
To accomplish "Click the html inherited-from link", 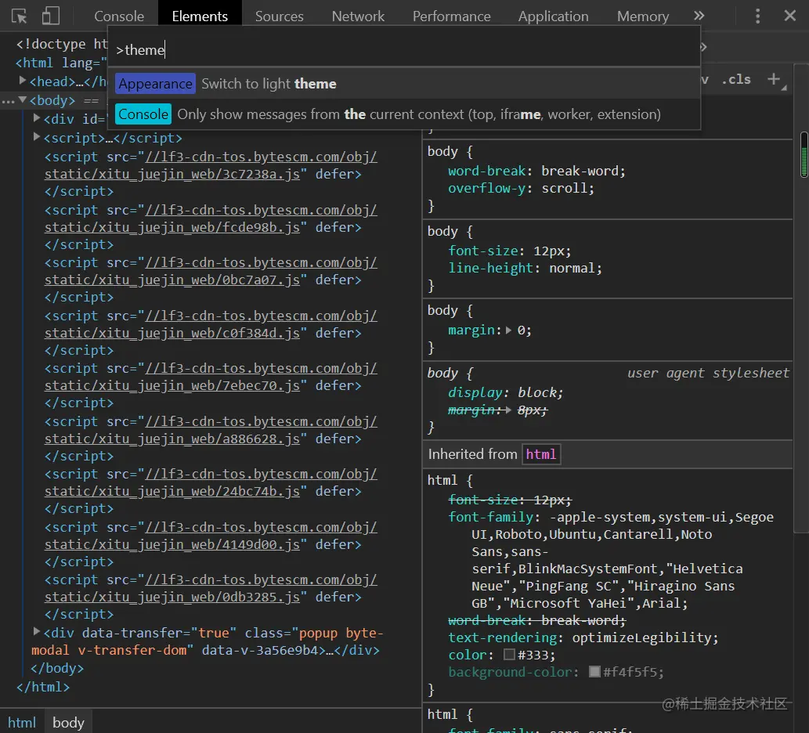I will [x=540, y=454].
